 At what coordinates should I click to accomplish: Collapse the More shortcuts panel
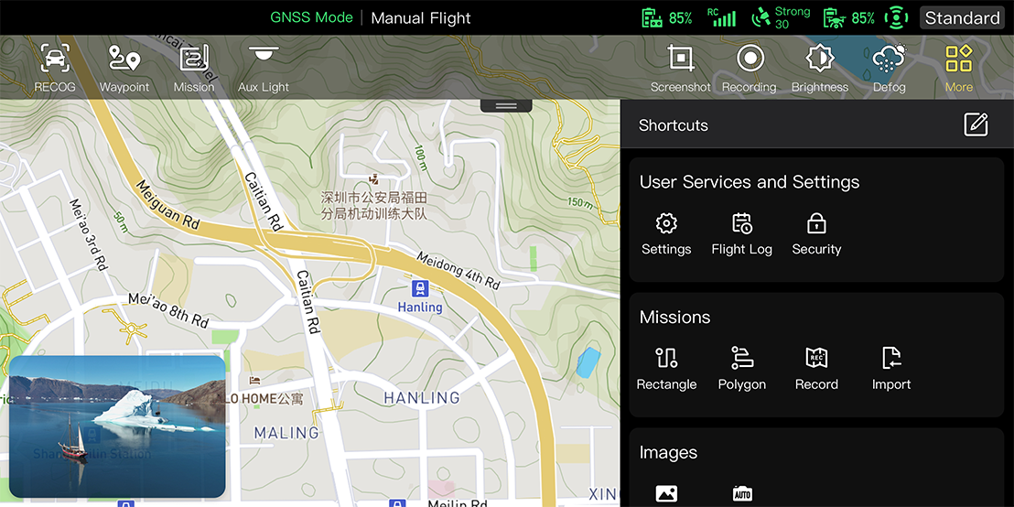(958, 68)
